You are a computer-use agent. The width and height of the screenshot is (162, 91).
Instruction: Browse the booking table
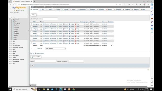click(x=46, y=27)
